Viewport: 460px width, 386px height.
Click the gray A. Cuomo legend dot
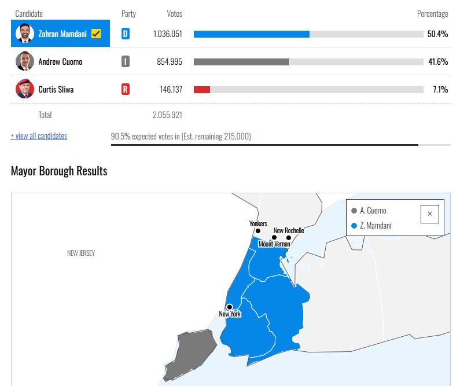pyautogui.click(x=354, y=211)
